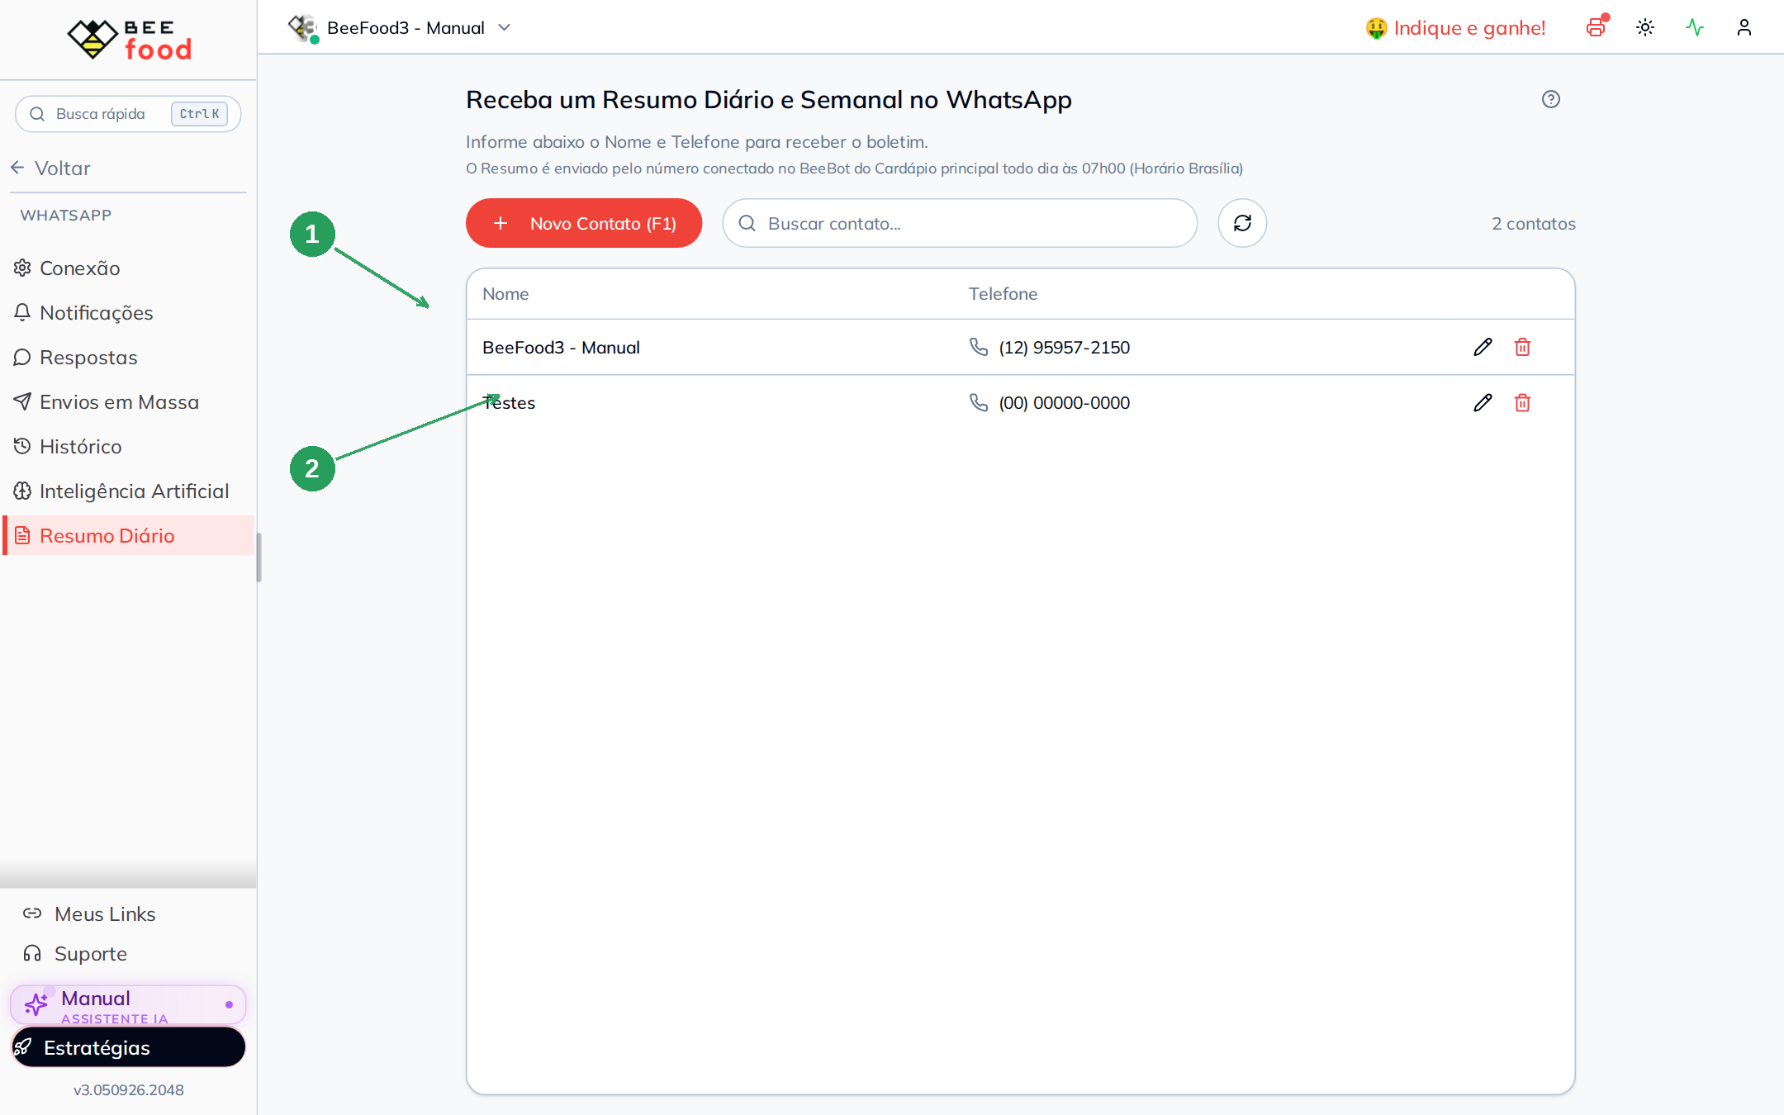This screenshot has width=1784, height=1115.
Task: Click the Telefone column header
Action: pyautogui.click(x=1003, y=293)
